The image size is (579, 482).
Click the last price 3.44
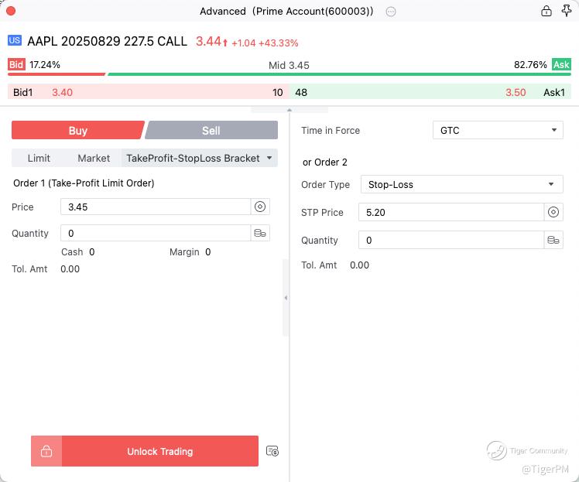pyautogui.click(x=208, y=41)
